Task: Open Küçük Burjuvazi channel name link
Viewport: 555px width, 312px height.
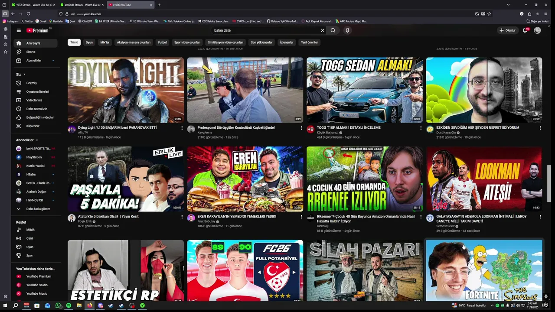Action: pyautogui.click(x=327, y=133)
